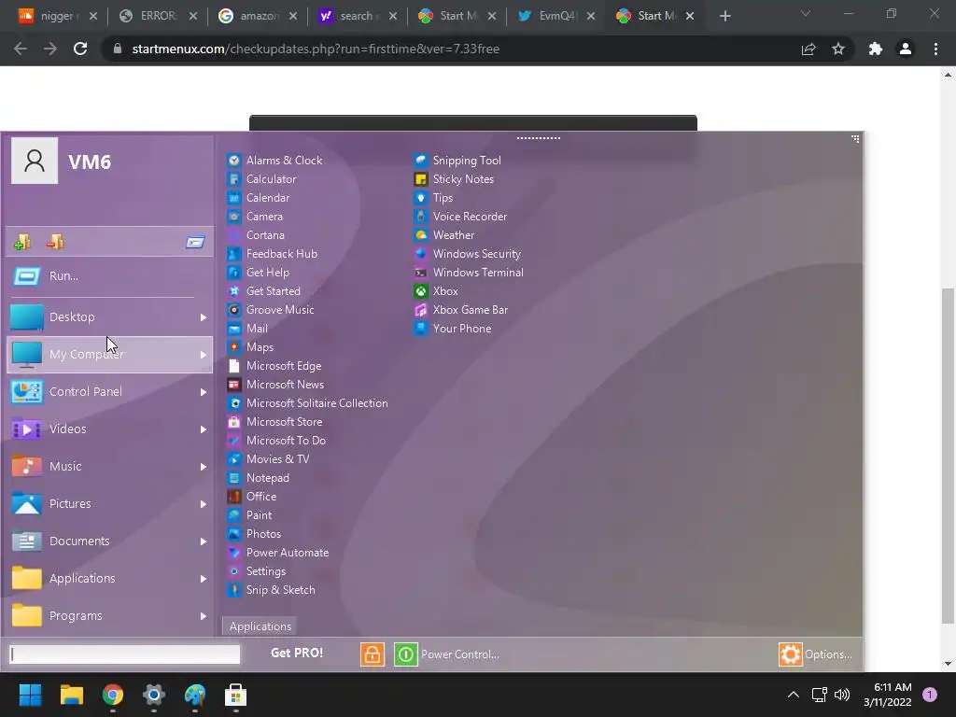This screenshot has height=717, width=956.
Task: Bookmark this page with the star
Action: tap(838, 49)
